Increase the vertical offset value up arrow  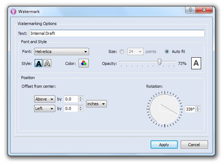[81, 98]
